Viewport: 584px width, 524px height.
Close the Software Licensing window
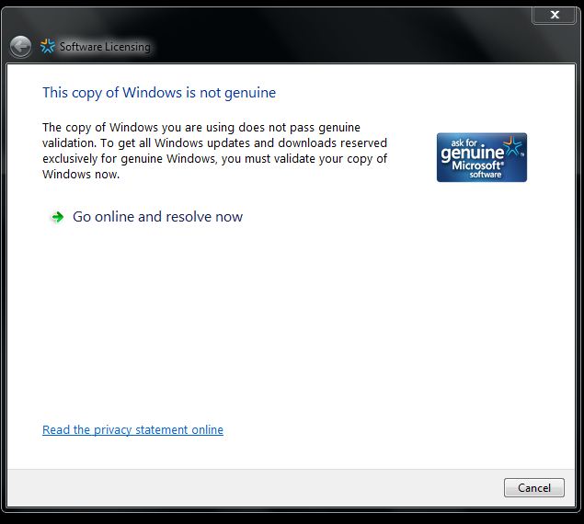click(x=555, y=15)
